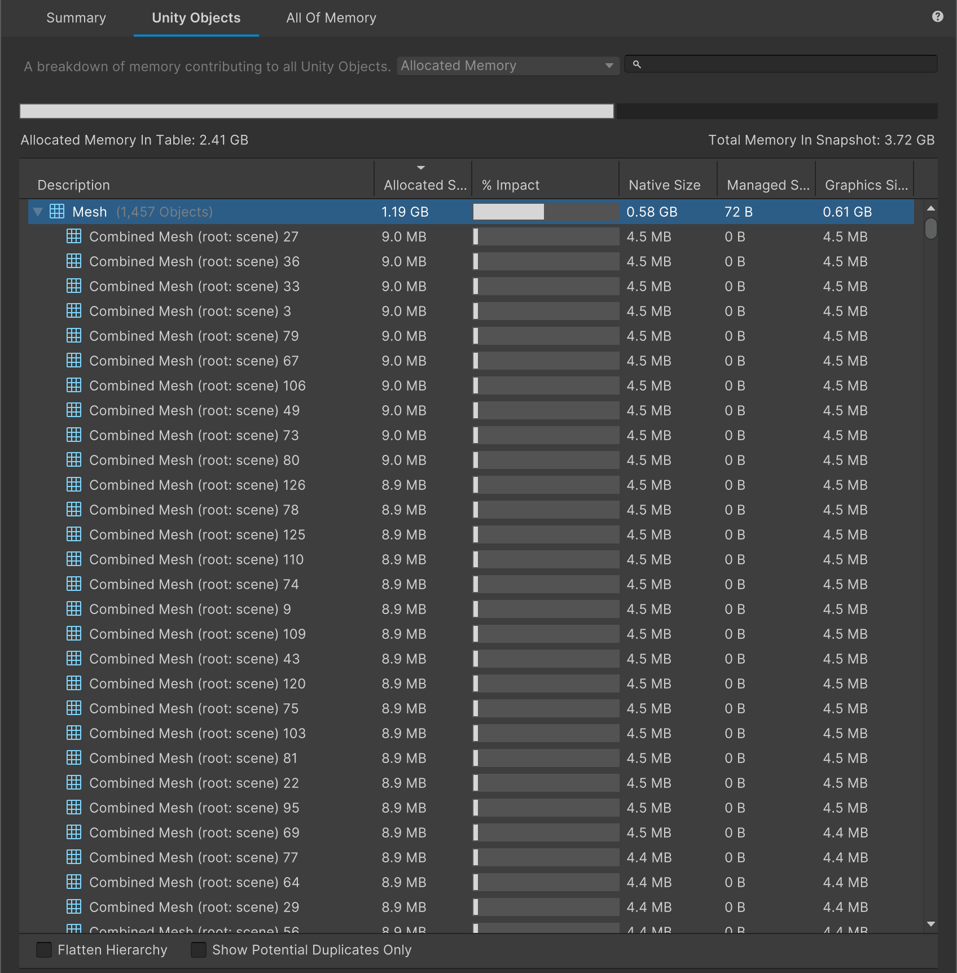The image size is (957, 973).
Task: Open the help question mark icon
Action: coord(938,17)
